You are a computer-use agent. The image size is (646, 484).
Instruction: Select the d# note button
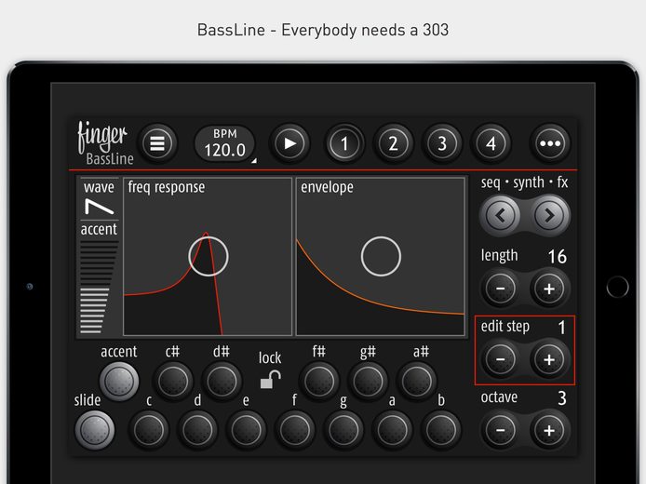222,382
